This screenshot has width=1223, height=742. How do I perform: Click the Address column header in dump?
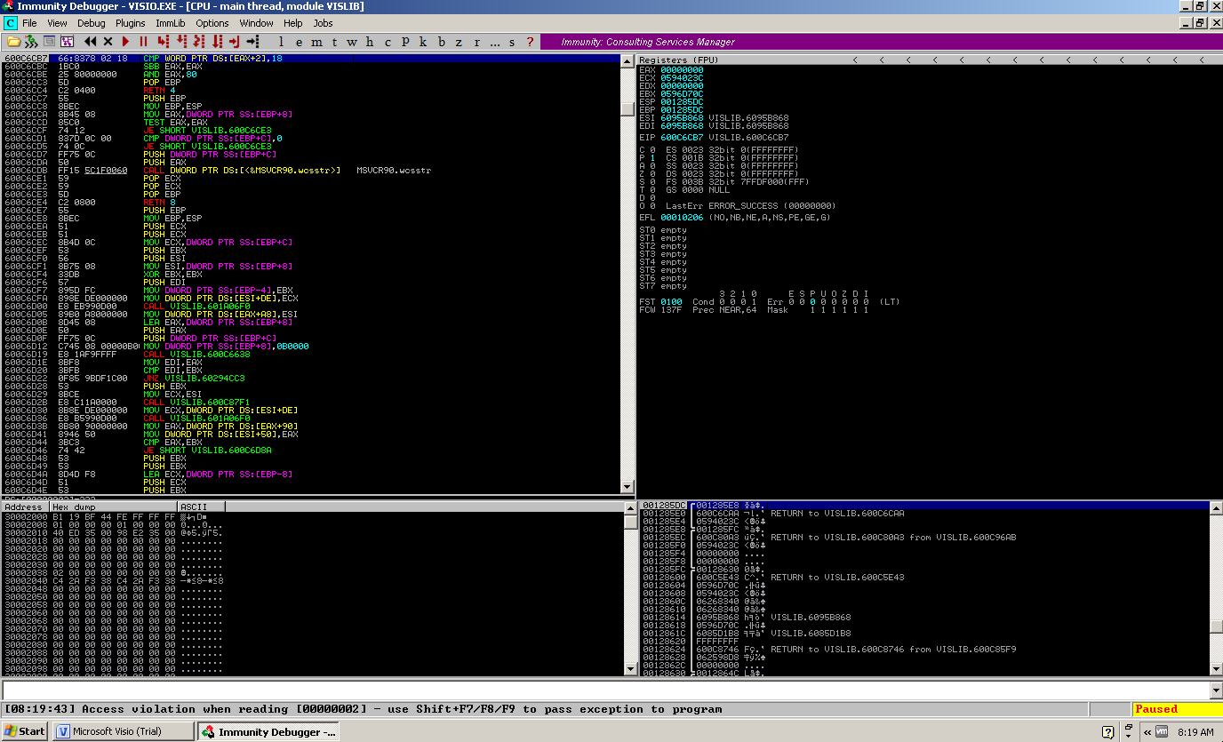coord(25,507)
